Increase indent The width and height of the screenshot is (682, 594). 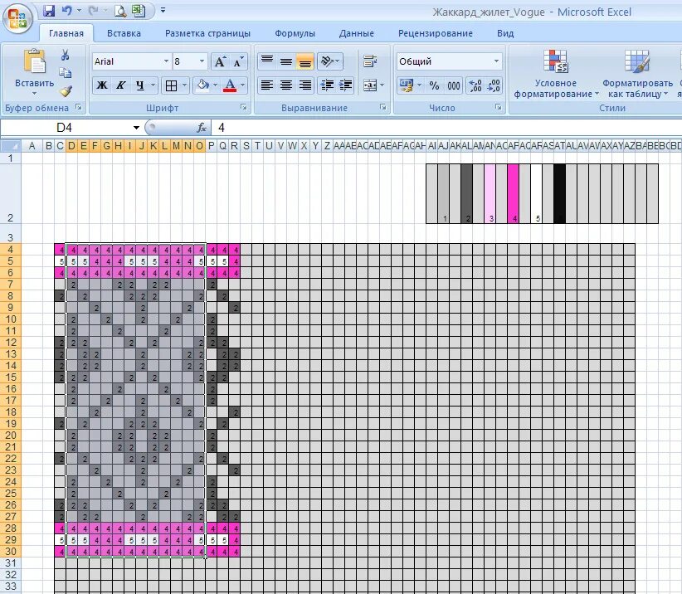pyautogui.click(x=346, y=85)
